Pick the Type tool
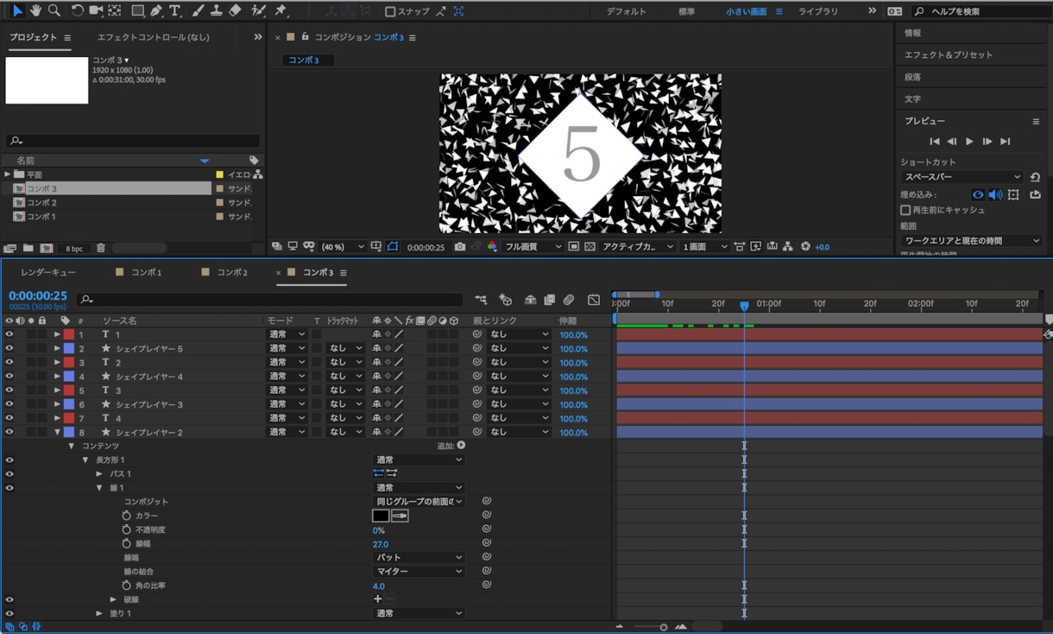 coord(175,10)
